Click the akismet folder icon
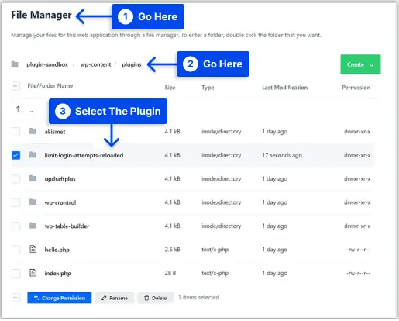Screen dimensions: 399x321 (33, 131)
